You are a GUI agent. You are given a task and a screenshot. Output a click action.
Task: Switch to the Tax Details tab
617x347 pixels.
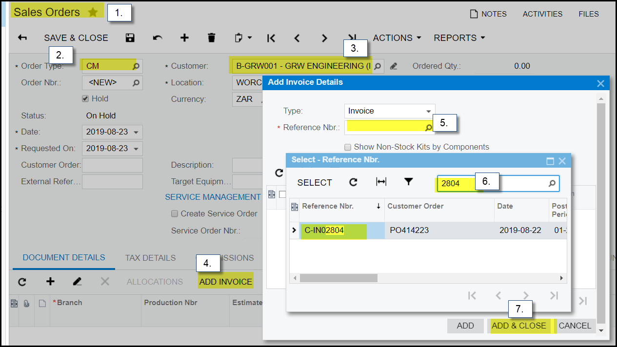(x=150, y=258)
